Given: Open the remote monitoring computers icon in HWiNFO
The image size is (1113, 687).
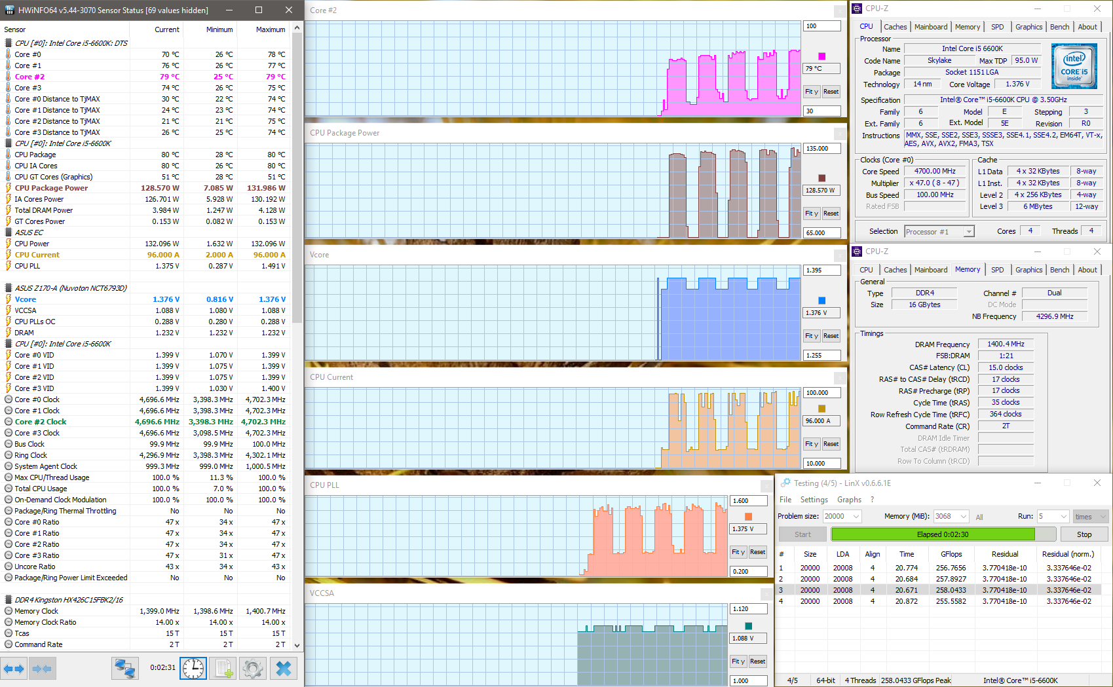Looking at the screenshot, I should (x=124, y=669).
